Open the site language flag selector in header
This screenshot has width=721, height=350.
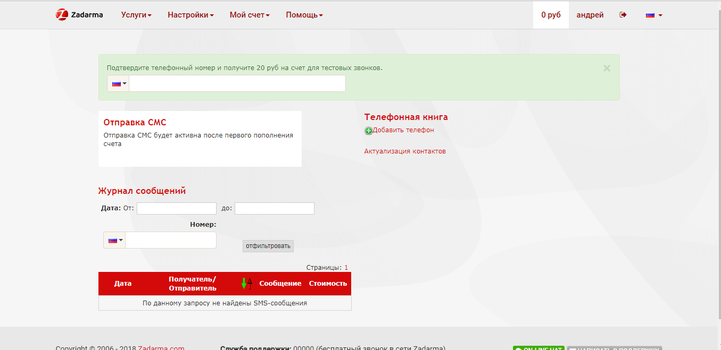click(x=653, y=15)
